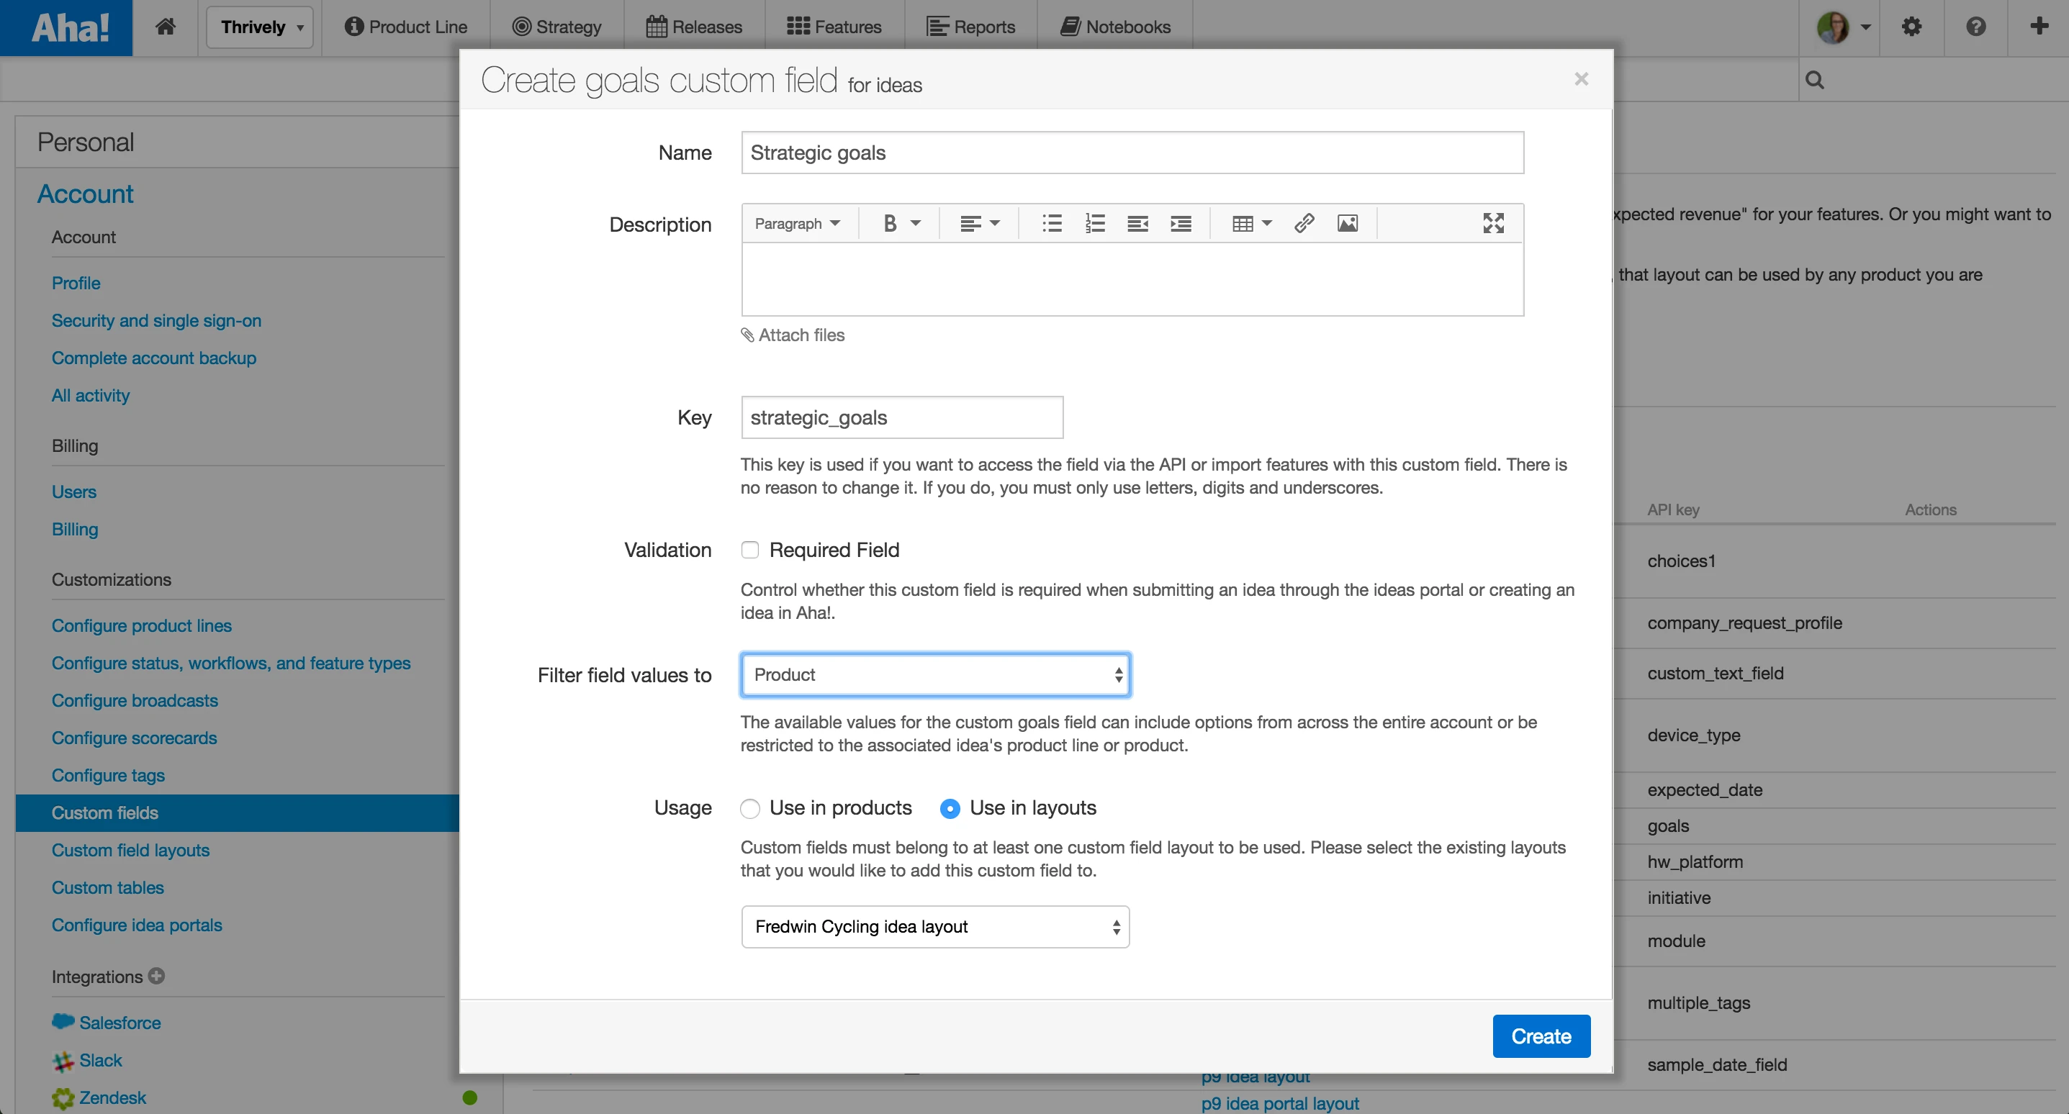Click the decrease indent icon
Image resolution: width=2069 pixels, height=1114 pixels.
point(1137,223)
